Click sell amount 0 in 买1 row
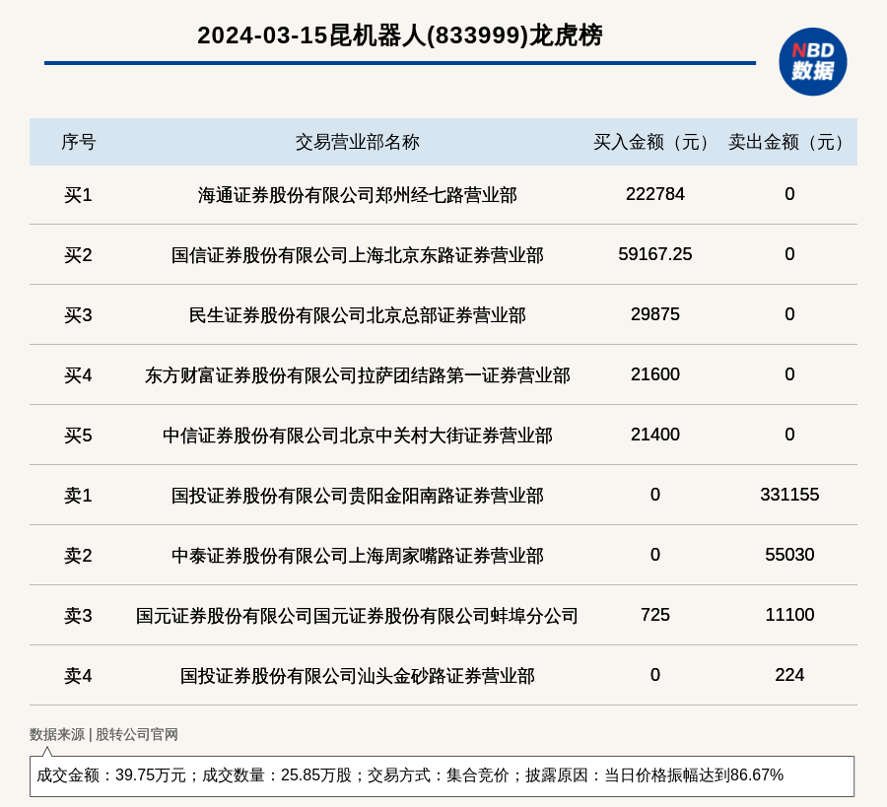This screenshot has height=807, width=887. pos(789,194)
